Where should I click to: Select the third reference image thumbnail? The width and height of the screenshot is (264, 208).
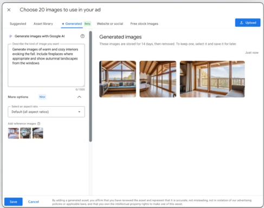pyautogui.click(x=37, y=133)
